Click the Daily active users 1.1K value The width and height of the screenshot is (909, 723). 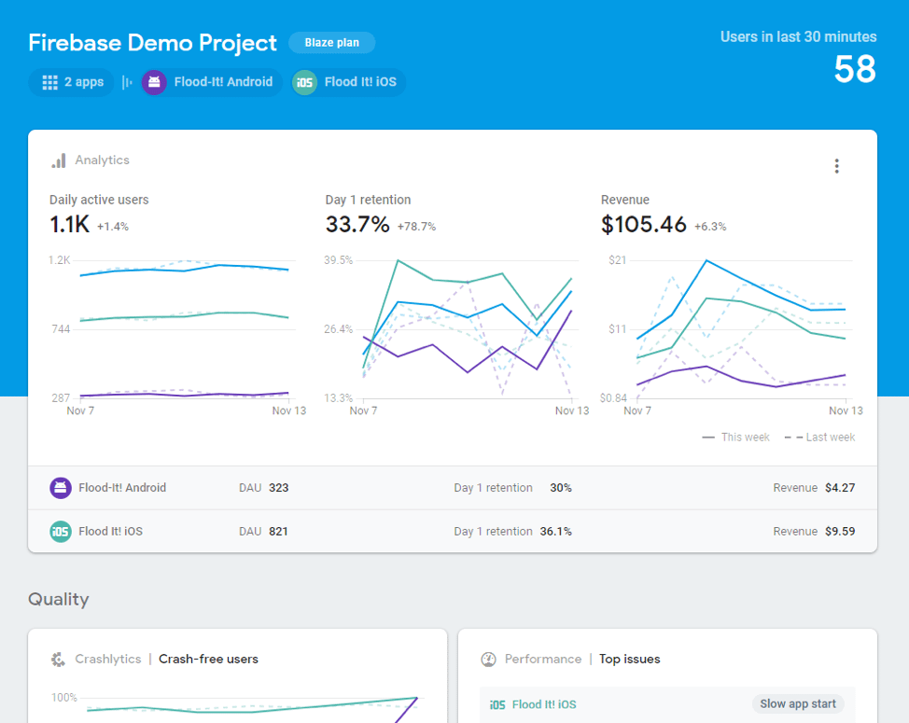pyautogui.click(x=70, y=224)
